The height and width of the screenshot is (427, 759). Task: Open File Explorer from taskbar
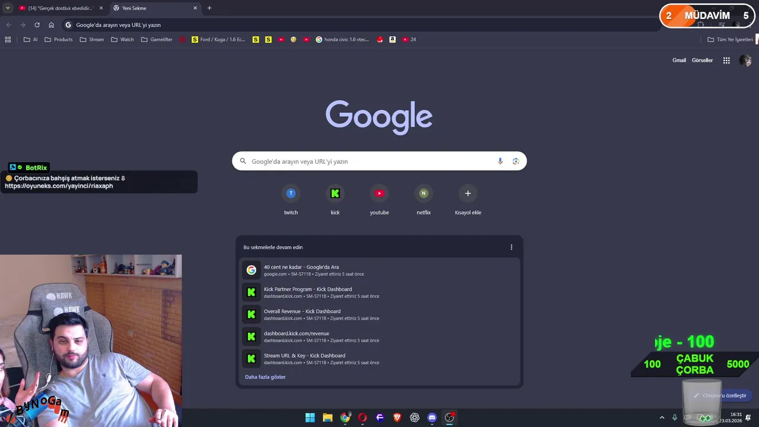[327, 418]
